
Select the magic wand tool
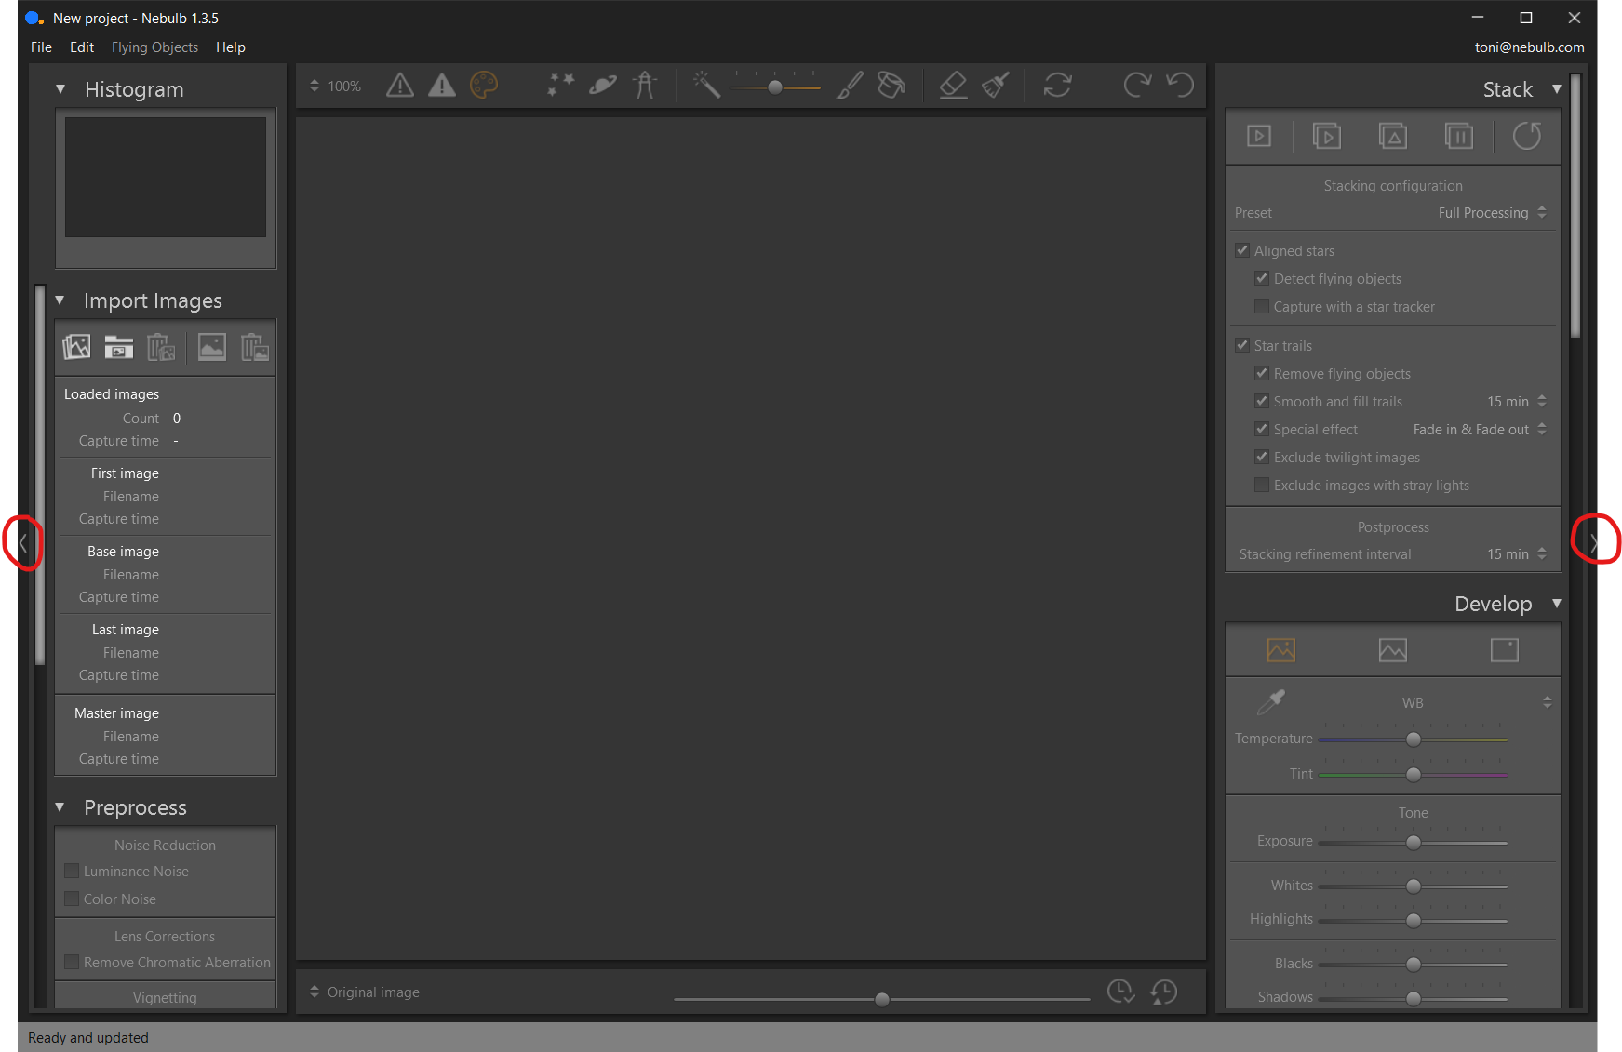pos(706,86)
